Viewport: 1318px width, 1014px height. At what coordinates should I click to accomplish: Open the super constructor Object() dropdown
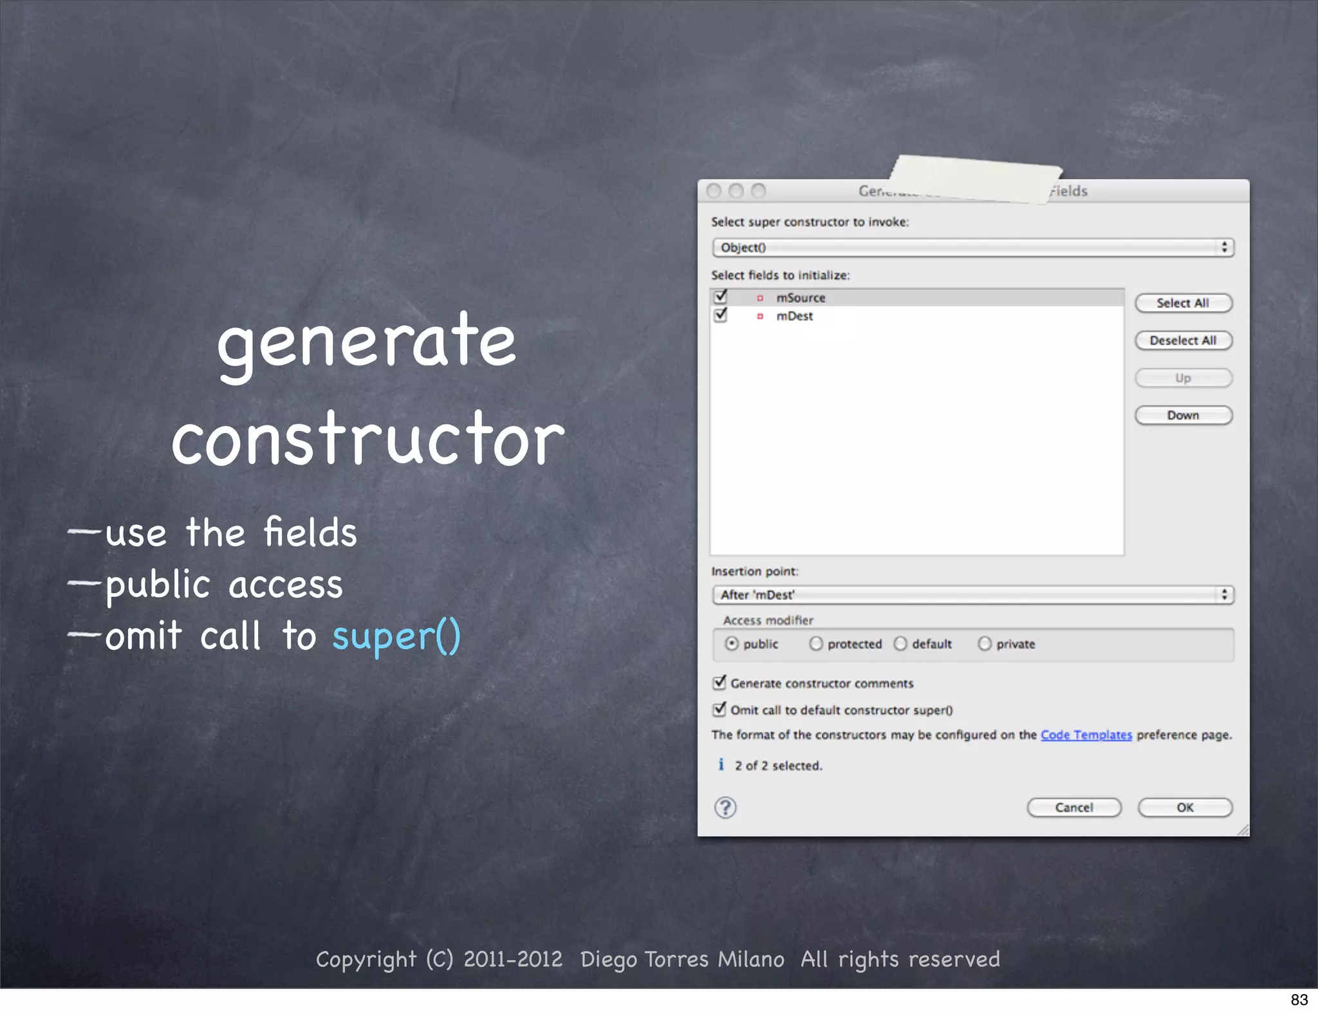(x=972, y=248)
